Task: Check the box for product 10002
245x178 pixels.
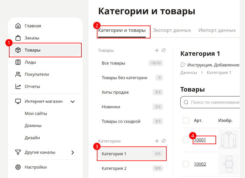Action: point(186,164)
